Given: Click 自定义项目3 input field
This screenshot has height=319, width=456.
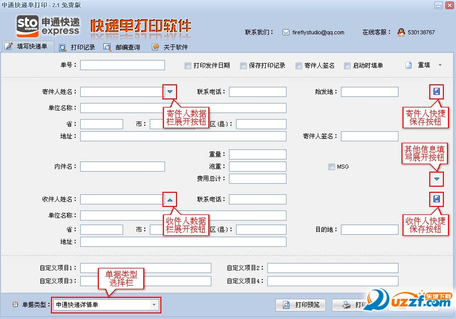Looking at the screenshot, I should point(146,281).
